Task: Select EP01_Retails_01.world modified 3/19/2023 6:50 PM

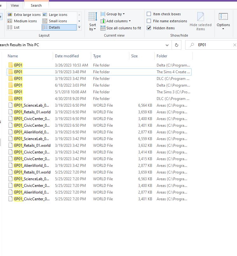Action: (99, 112)
